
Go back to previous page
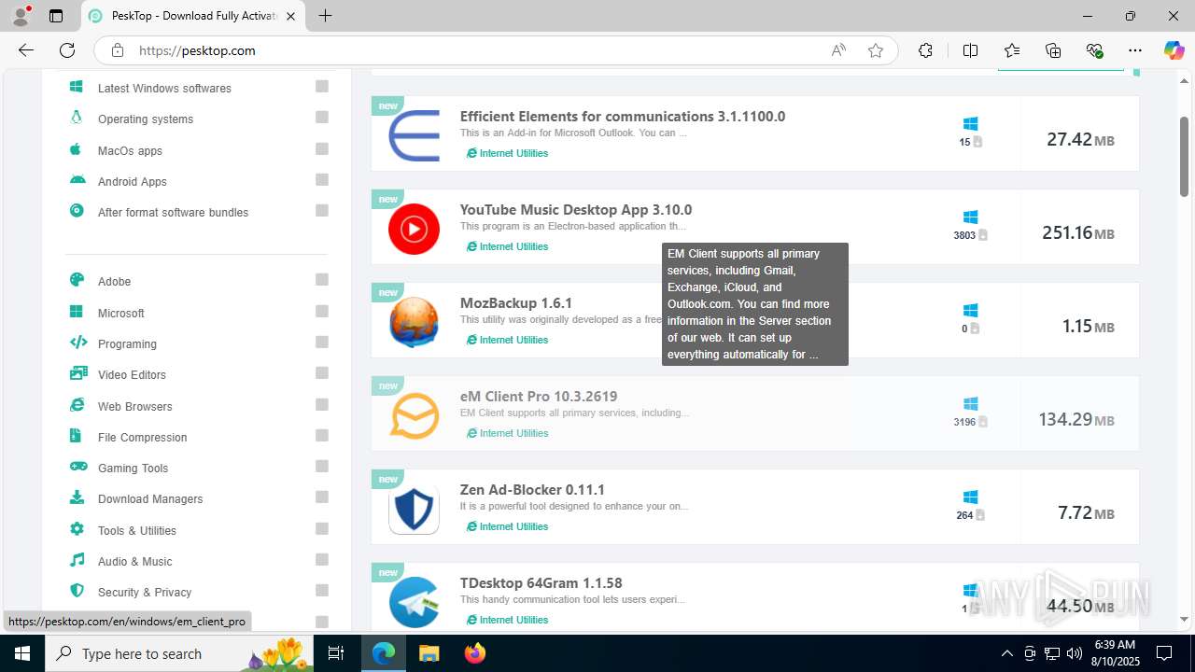(26, 50)
